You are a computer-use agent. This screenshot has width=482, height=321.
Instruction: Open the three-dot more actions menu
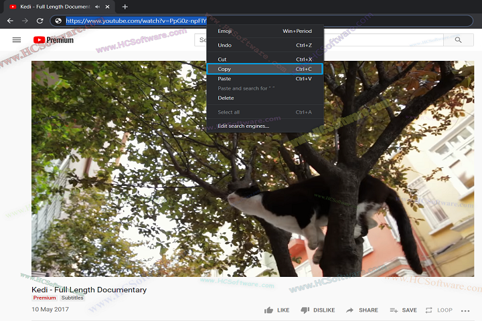[466, 310]
